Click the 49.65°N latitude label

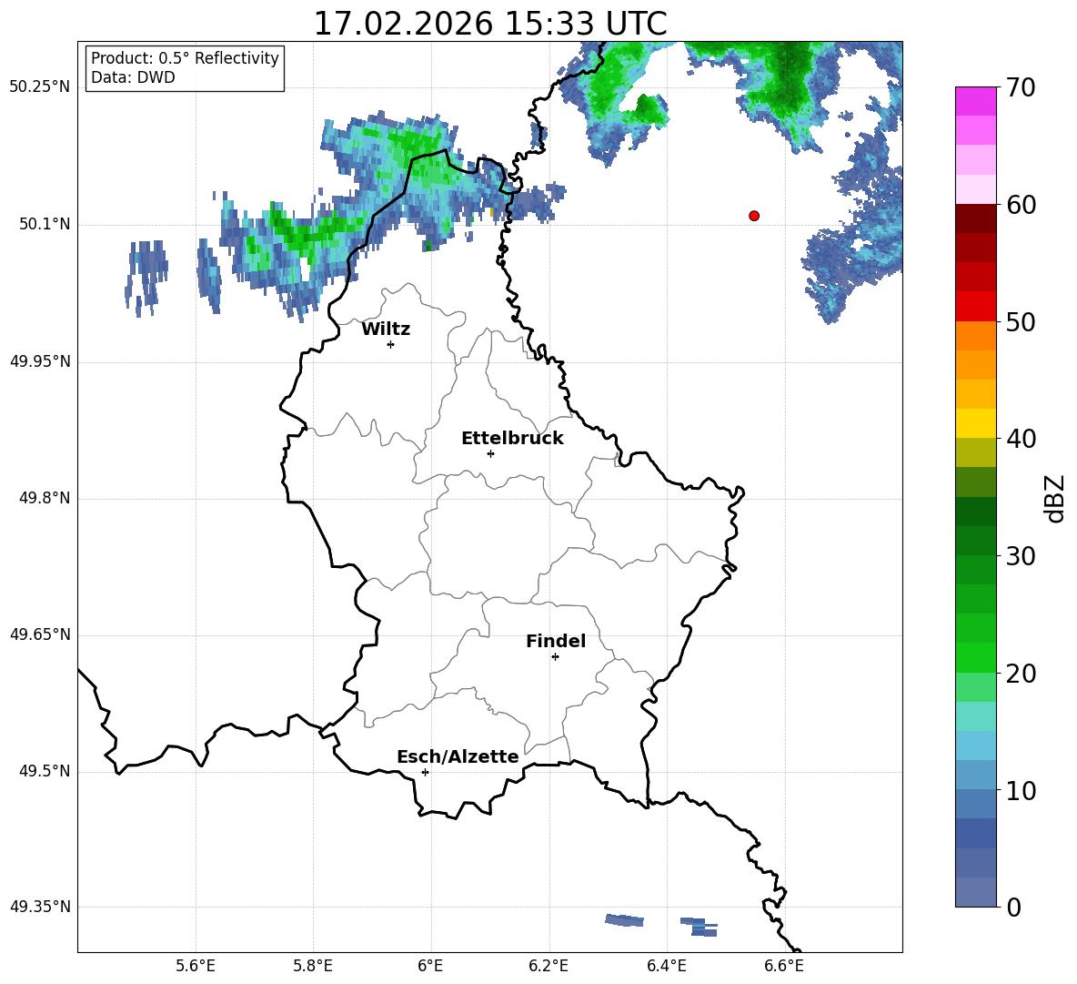click(x=40, y=634)
